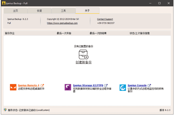The image size is (174, 115).
Task: Open the 主页 tab
Action: pos(16,11)
